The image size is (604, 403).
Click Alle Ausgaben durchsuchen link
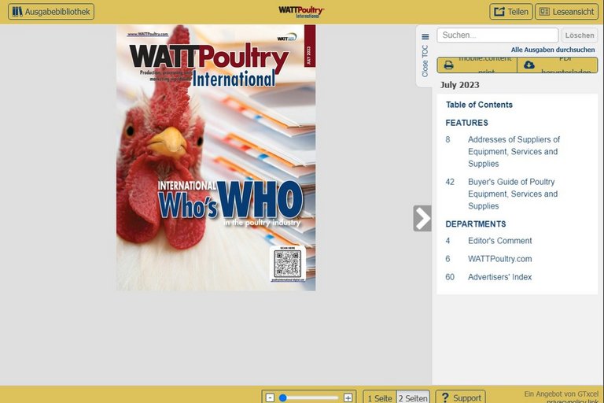[554, 50]
